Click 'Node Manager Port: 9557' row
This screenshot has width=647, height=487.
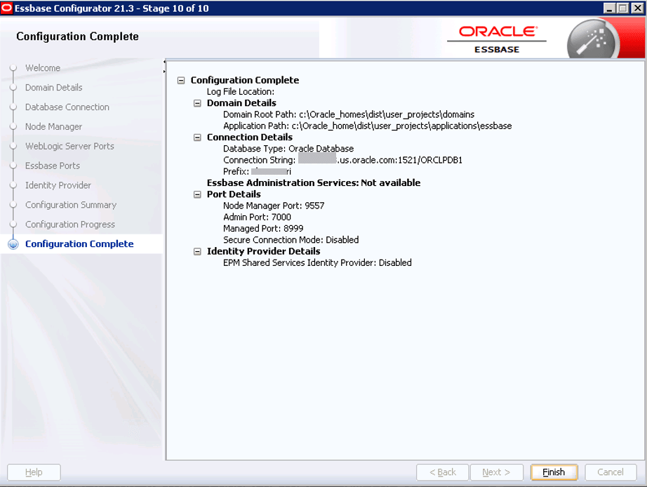pos(274,206)
